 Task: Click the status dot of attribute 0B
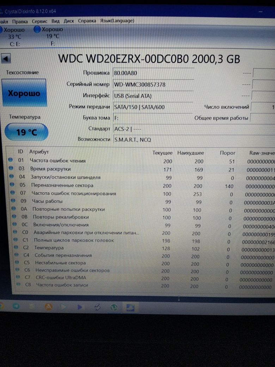coord(14,216)
